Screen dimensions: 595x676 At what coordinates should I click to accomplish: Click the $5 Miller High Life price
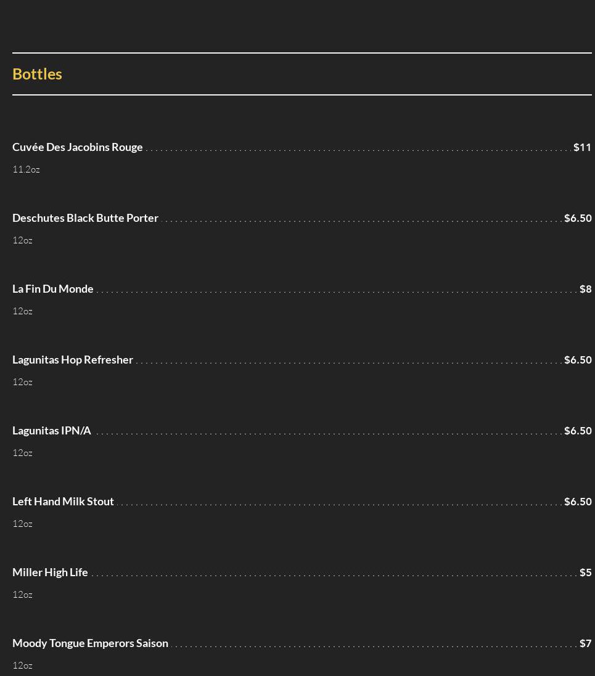585,572
